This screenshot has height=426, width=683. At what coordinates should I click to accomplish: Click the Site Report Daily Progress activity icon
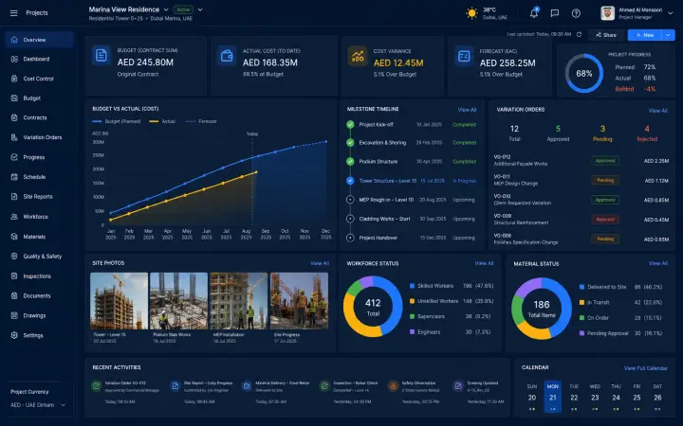(x=175, y=386)
